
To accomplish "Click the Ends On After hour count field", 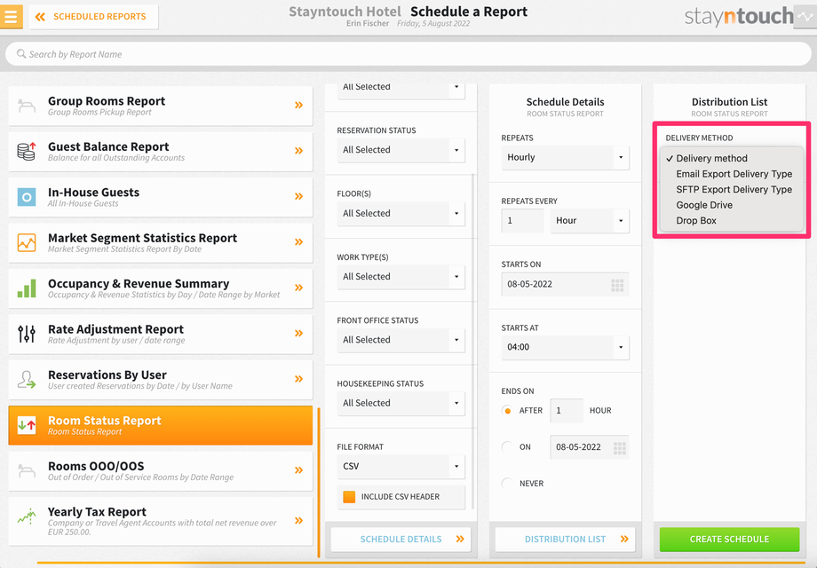I will [x=567, y=411].
